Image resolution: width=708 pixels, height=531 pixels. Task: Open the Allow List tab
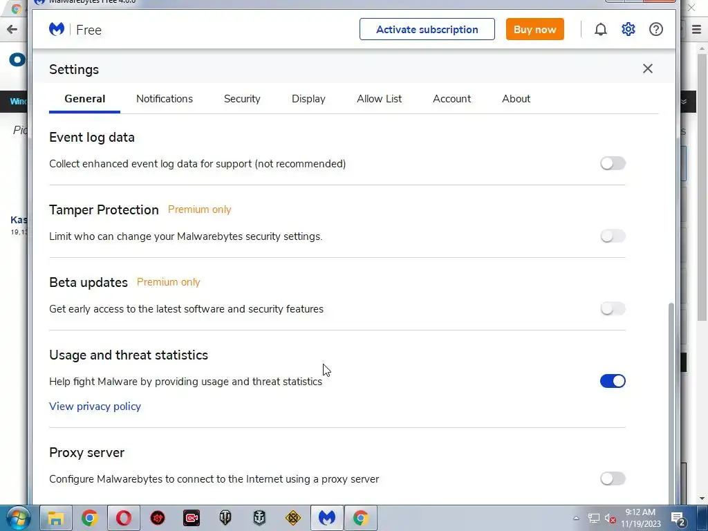tap(380, 99)
